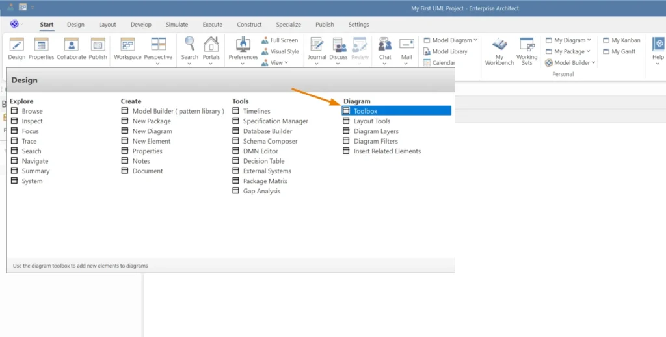666x337 pixels.
Task: Click the Help icon
Action: [x=658, y=49]
